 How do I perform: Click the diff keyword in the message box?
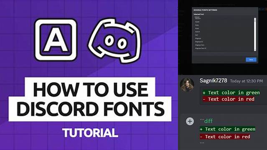click(208, 121)
